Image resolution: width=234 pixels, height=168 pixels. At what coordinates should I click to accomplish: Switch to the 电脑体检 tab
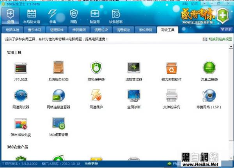(x=12, y=30)
